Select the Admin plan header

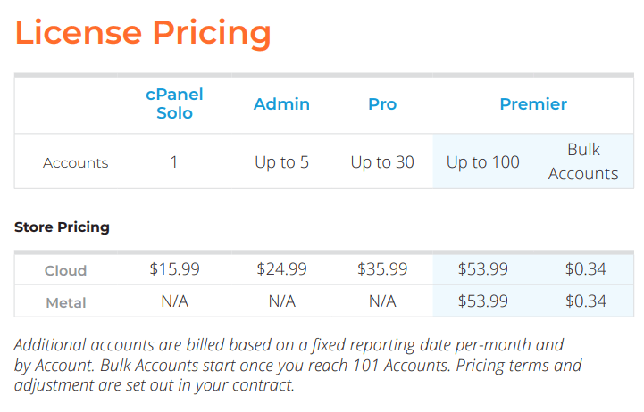coord(281,103)
